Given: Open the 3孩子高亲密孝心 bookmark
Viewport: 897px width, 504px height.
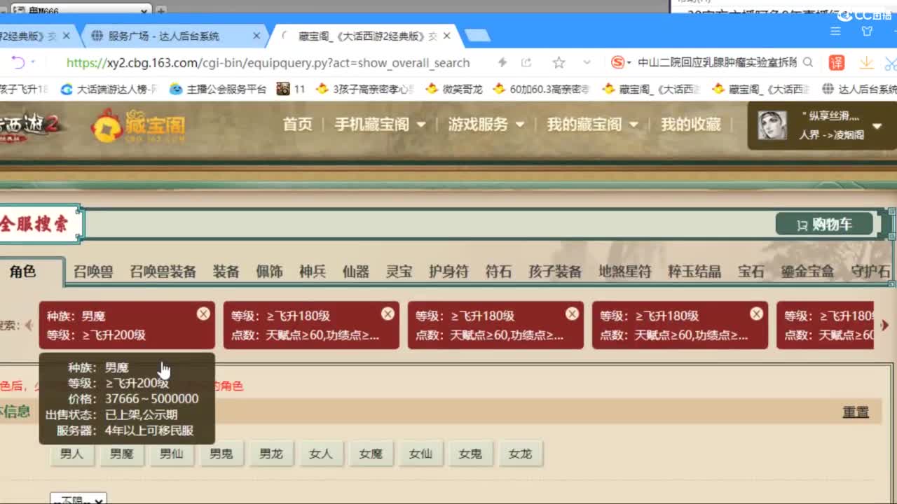Looking at the screenshot, I should (366, 89).
